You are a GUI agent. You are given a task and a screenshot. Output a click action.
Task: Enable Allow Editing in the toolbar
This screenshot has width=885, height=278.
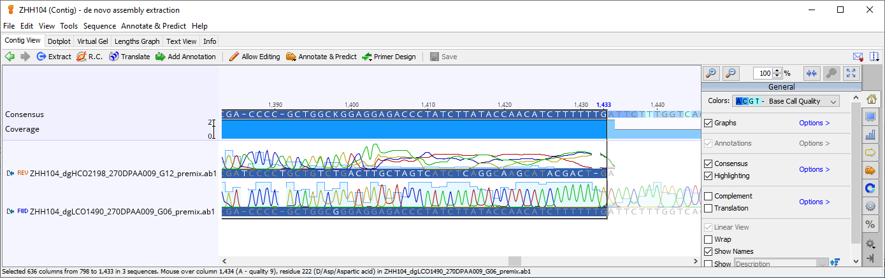[254, 57]
